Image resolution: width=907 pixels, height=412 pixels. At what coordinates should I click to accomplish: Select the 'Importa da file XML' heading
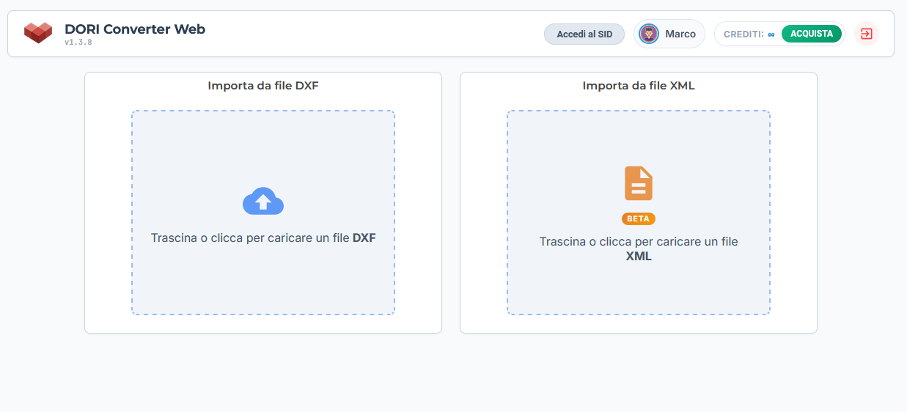pyautogui.click(x=638, y=86)
